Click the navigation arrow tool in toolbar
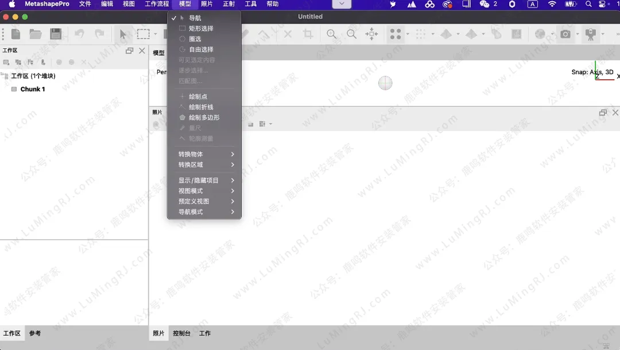620x350 pixels. coord(124,34)
